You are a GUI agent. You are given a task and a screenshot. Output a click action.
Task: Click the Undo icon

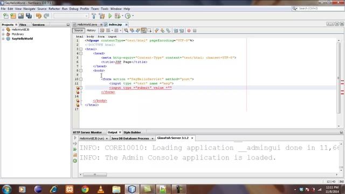click(x=39, y=16)
